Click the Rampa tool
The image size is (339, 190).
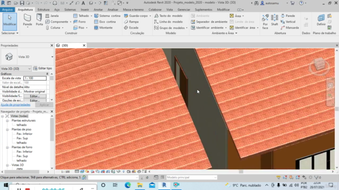[131, 22]
